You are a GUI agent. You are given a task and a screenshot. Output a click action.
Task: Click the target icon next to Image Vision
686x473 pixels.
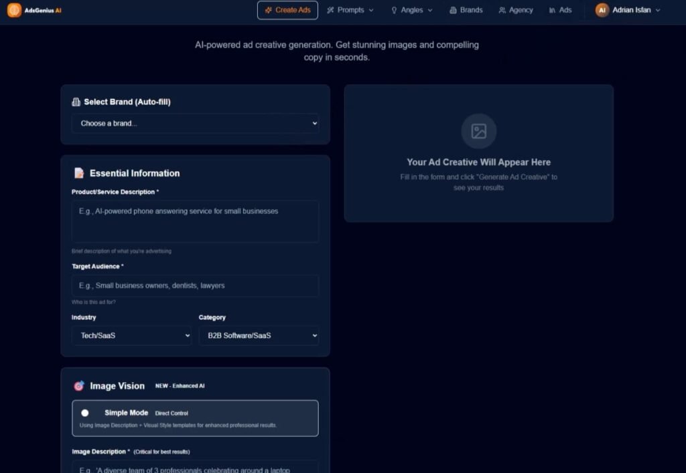79,385
